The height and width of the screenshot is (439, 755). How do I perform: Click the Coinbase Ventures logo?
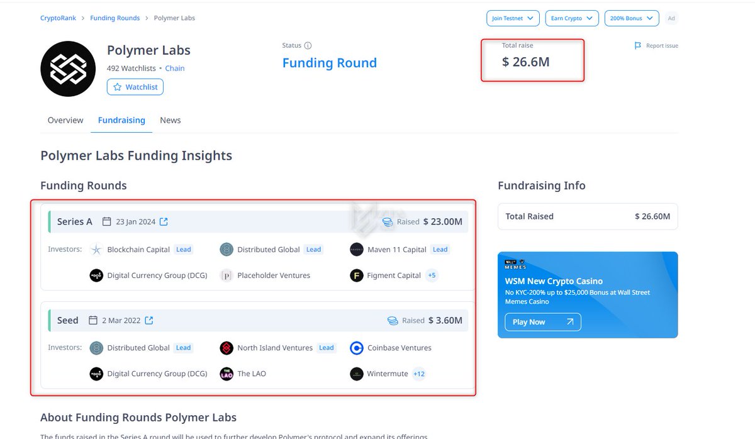pyautogui.click(x=357, y=348)
